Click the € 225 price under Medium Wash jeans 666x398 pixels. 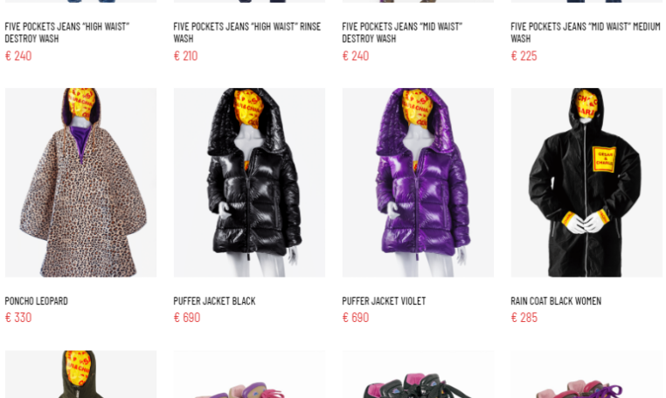point(524,56)
